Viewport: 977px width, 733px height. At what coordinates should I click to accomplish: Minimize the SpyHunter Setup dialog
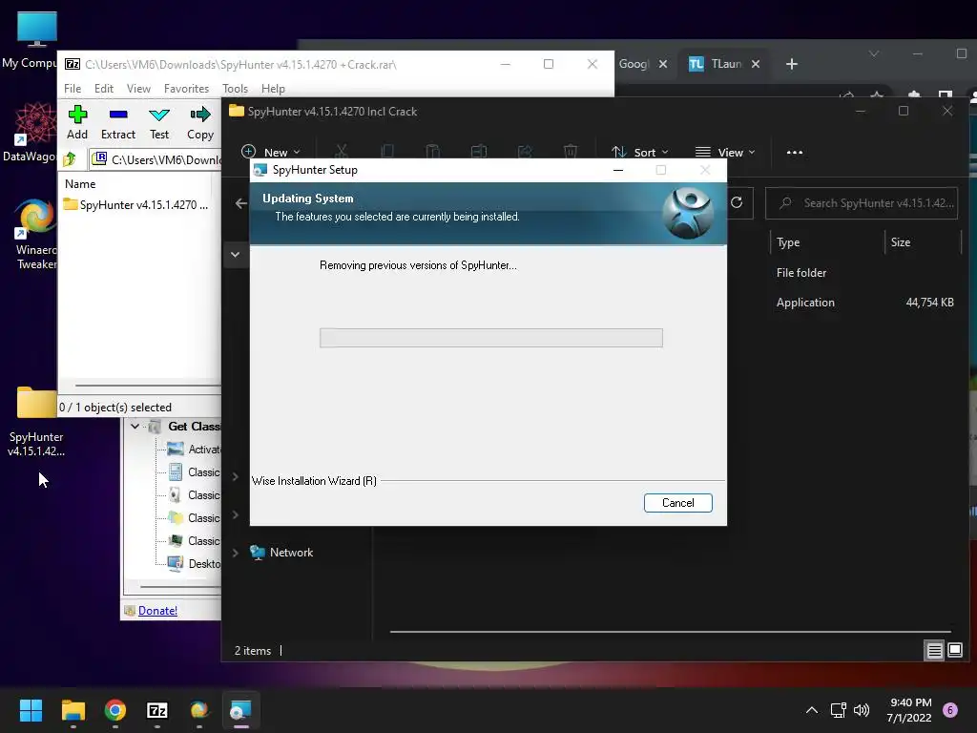point(618,170)
